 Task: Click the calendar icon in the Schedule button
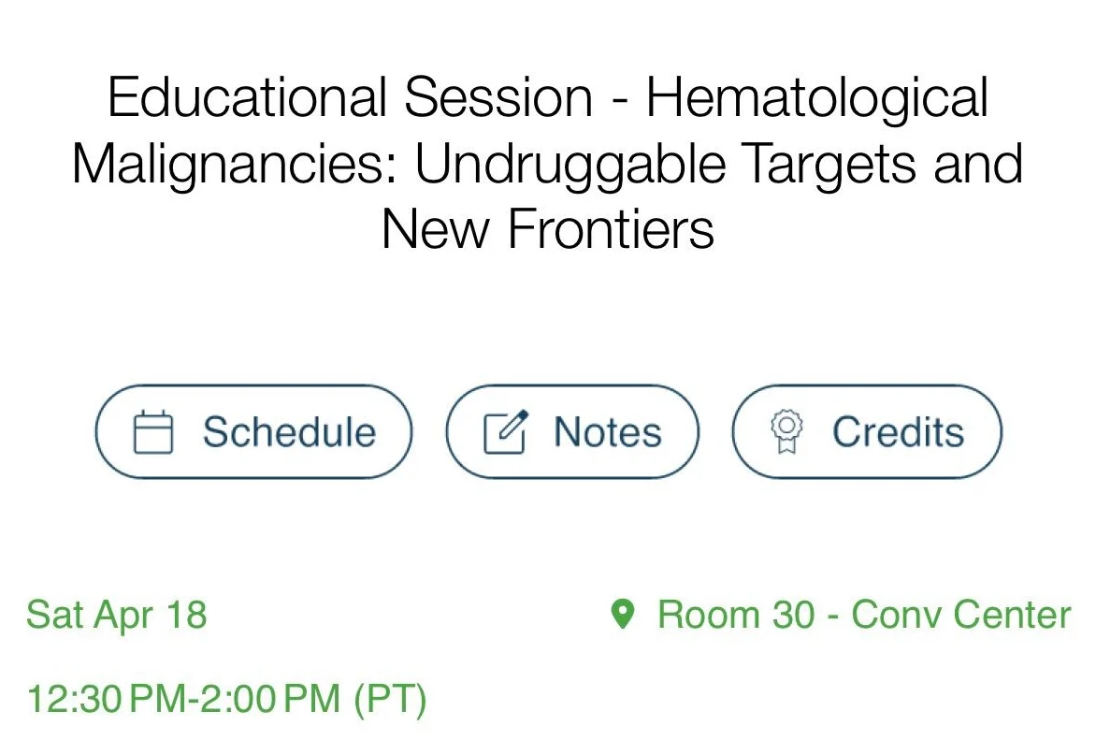click(x=153, y=432)
